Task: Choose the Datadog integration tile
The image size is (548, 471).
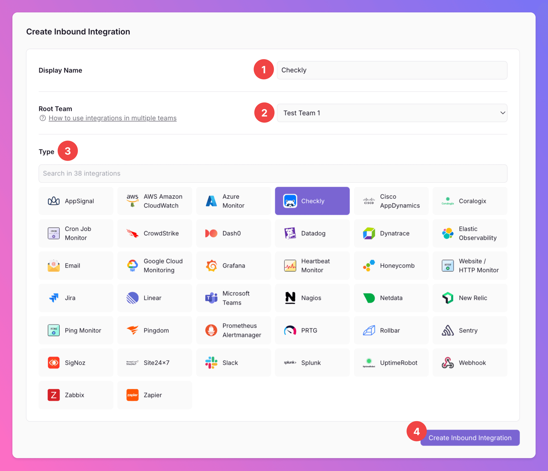Action: (312, 233)
